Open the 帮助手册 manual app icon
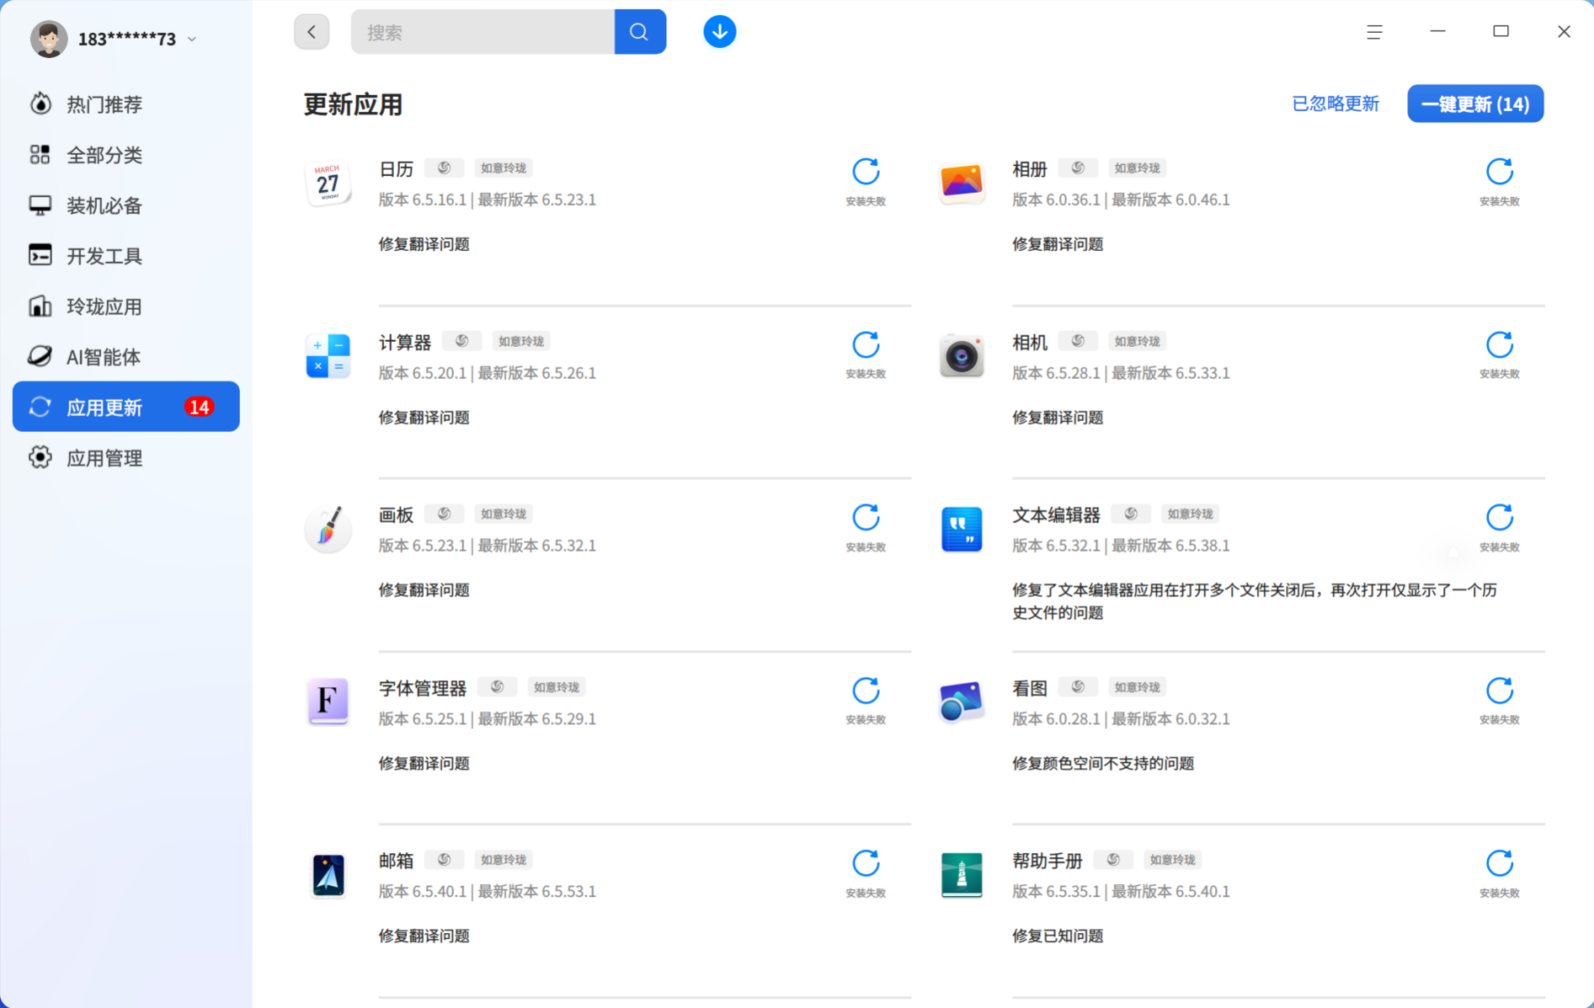Viewport: 1594px width, 1008px height. point(962,875)
